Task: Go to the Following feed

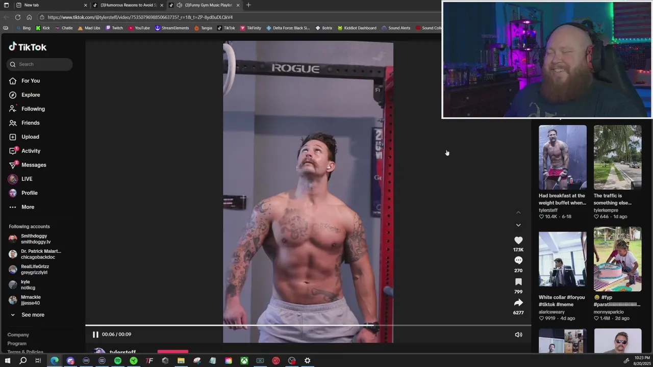Action: [27, 109]
